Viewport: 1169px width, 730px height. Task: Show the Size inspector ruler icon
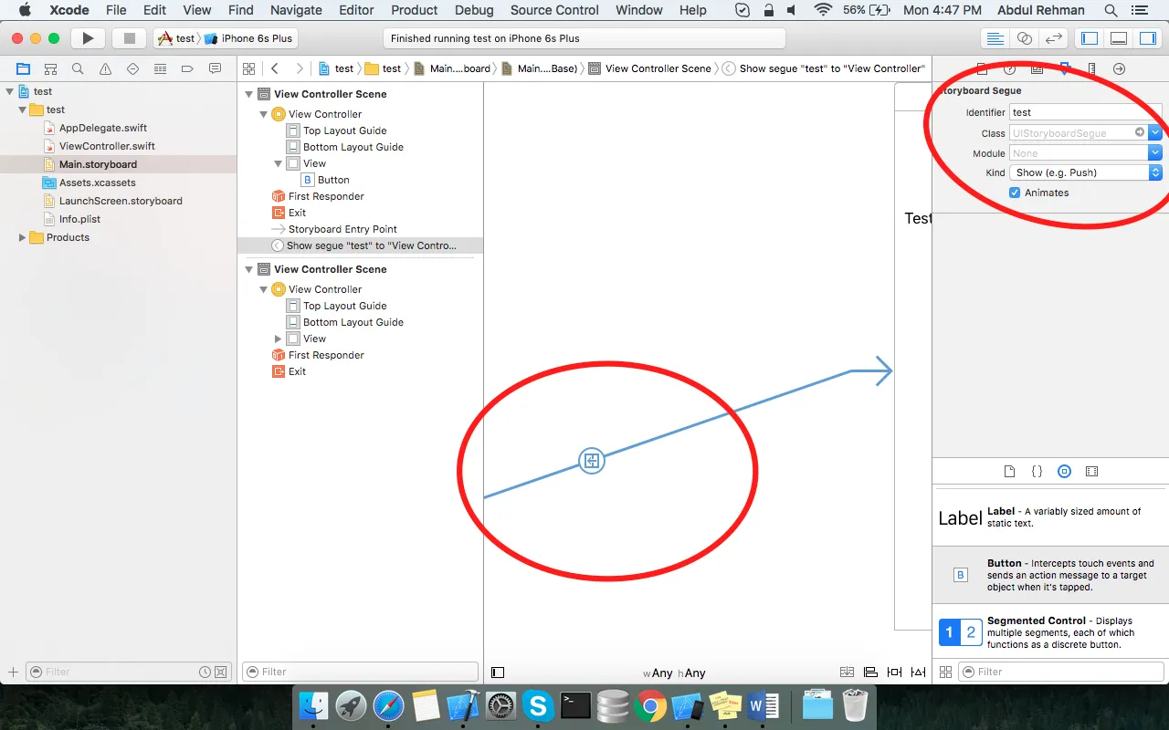(x=1091, y=68)
